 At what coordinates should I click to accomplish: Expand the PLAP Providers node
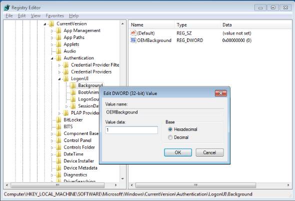(x=59, y=113)
